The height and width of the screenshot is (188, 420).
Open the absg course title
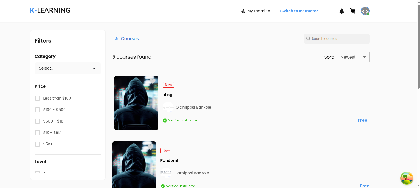click(x=167, y=95)
